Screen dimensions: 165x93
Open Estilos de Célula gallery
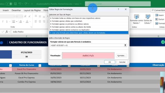point(148,19)
